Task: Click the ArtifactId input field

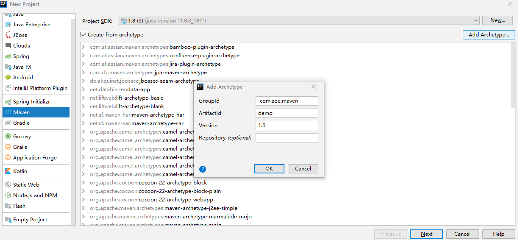Action: click(x=287, y=113)
